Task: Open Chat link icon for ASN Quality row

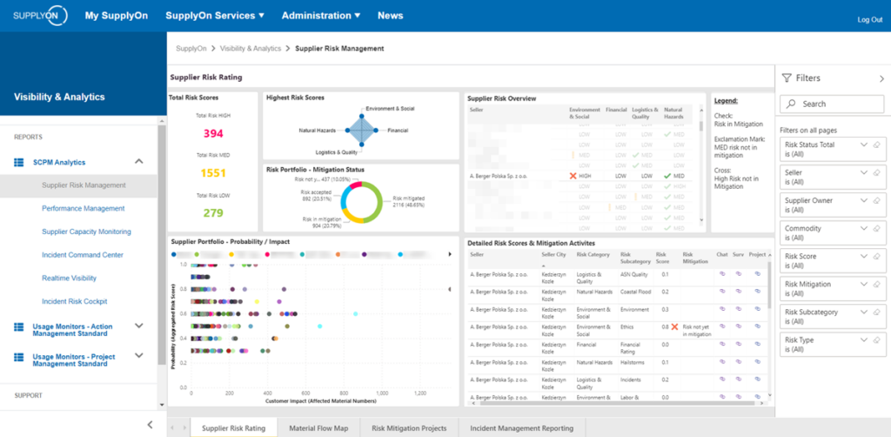Action: (721, 273)
